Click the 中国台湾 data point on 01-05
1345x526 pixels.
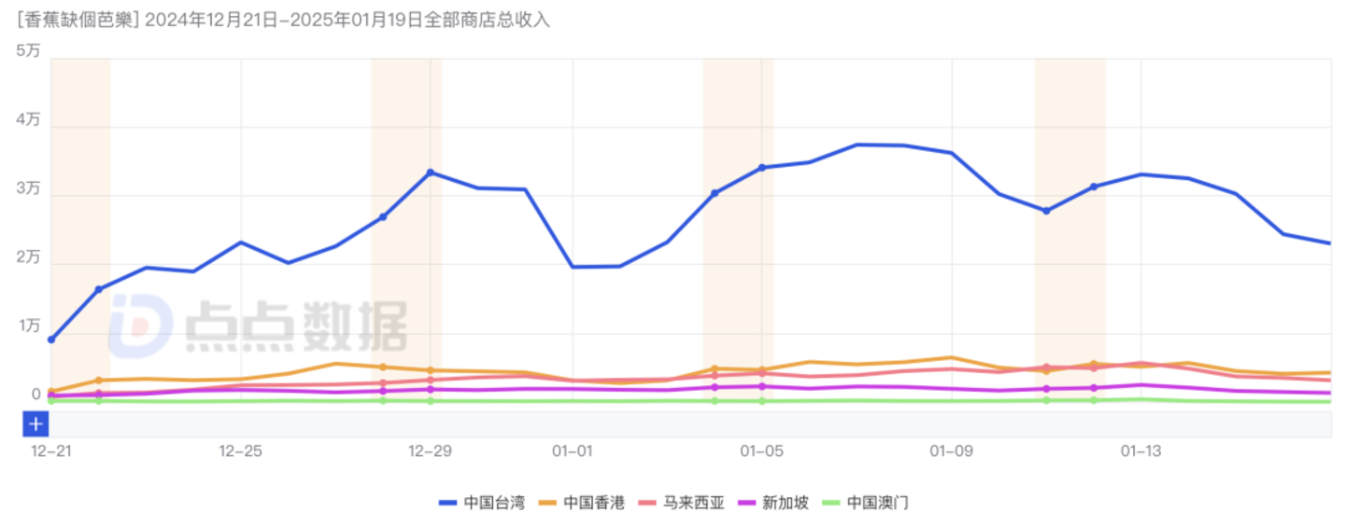[762, 168]
